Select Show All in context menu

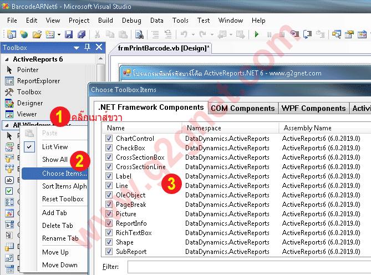55,160
